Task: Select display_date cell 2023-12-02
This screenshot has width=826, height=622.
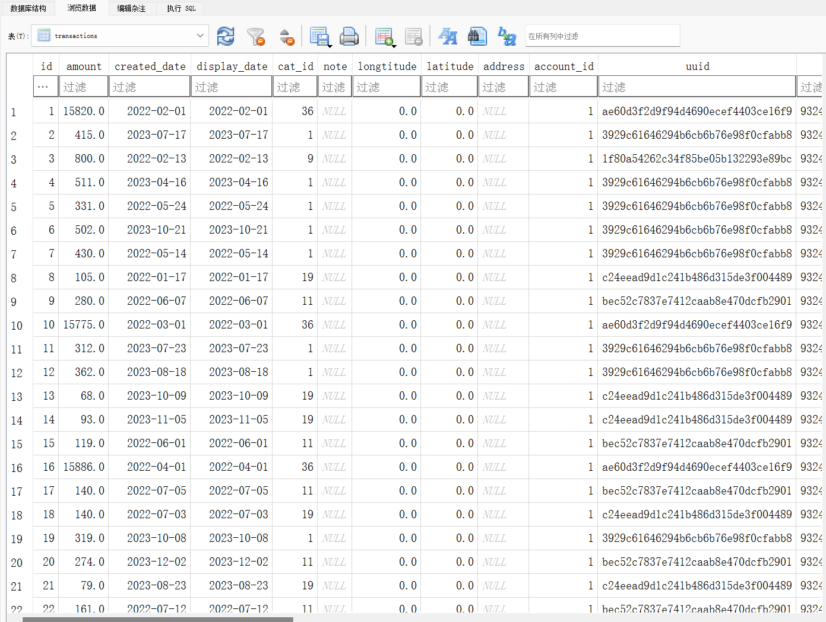Action: (x=232, y=562)
